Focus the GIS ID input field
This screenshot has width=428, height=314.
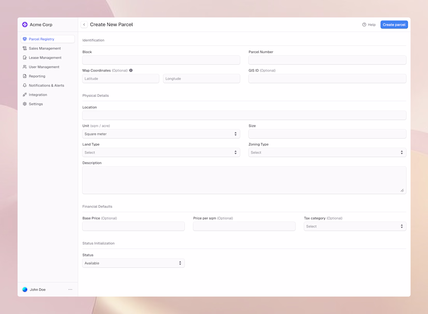pyautogui.click(x=327, y=78)
